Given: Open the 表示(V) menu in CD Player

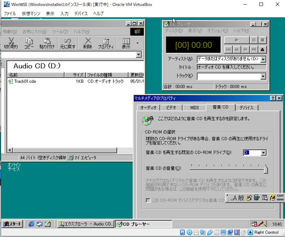Looking at the screenshot, I should (195, 31).
